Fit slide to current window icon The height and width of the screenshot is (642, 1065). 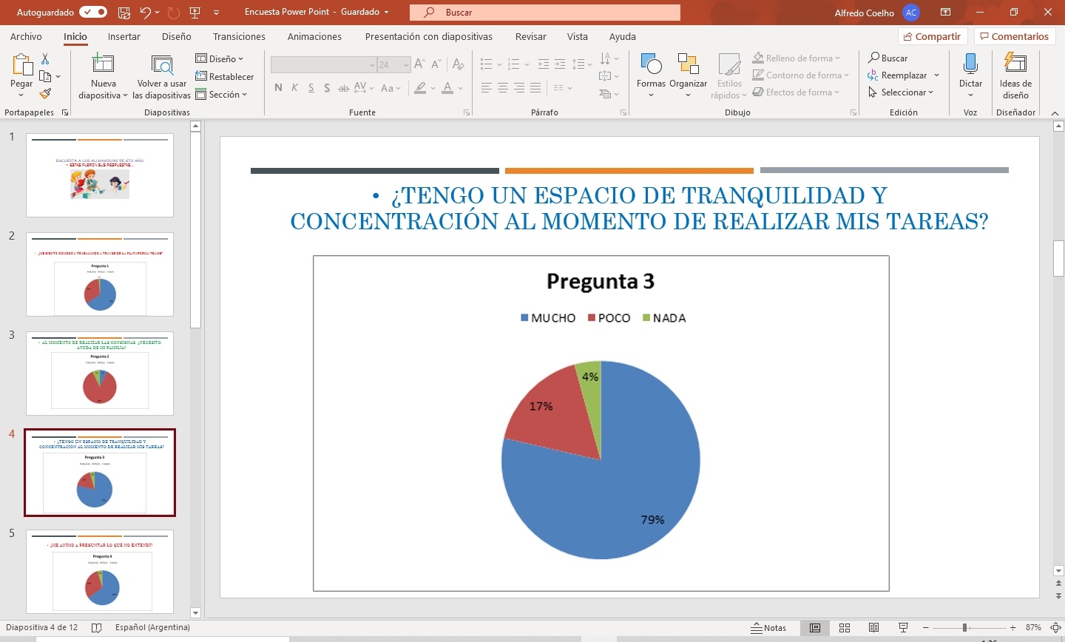click(x=1056, y=628)
